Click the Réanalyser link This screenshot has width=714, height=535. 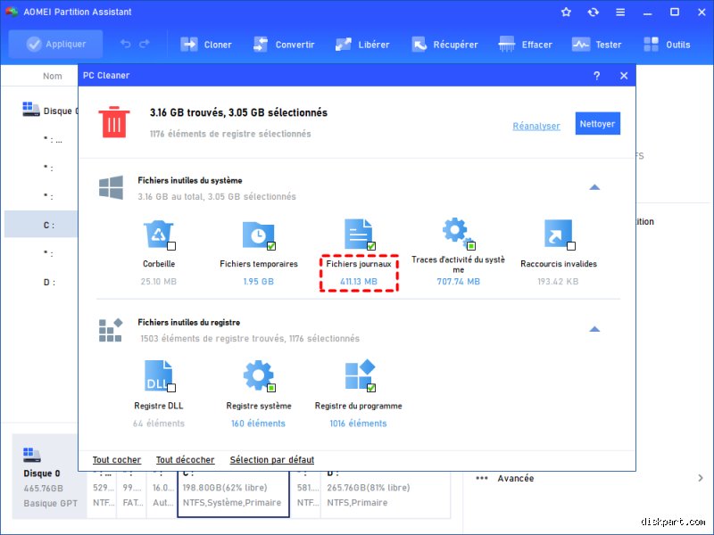tap(536, 126)
